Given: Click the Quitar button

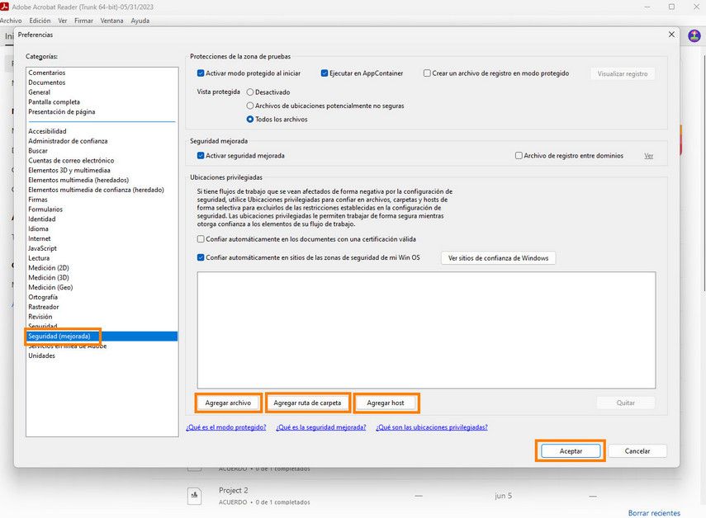Looking at the screenshot, I should 626,403.
